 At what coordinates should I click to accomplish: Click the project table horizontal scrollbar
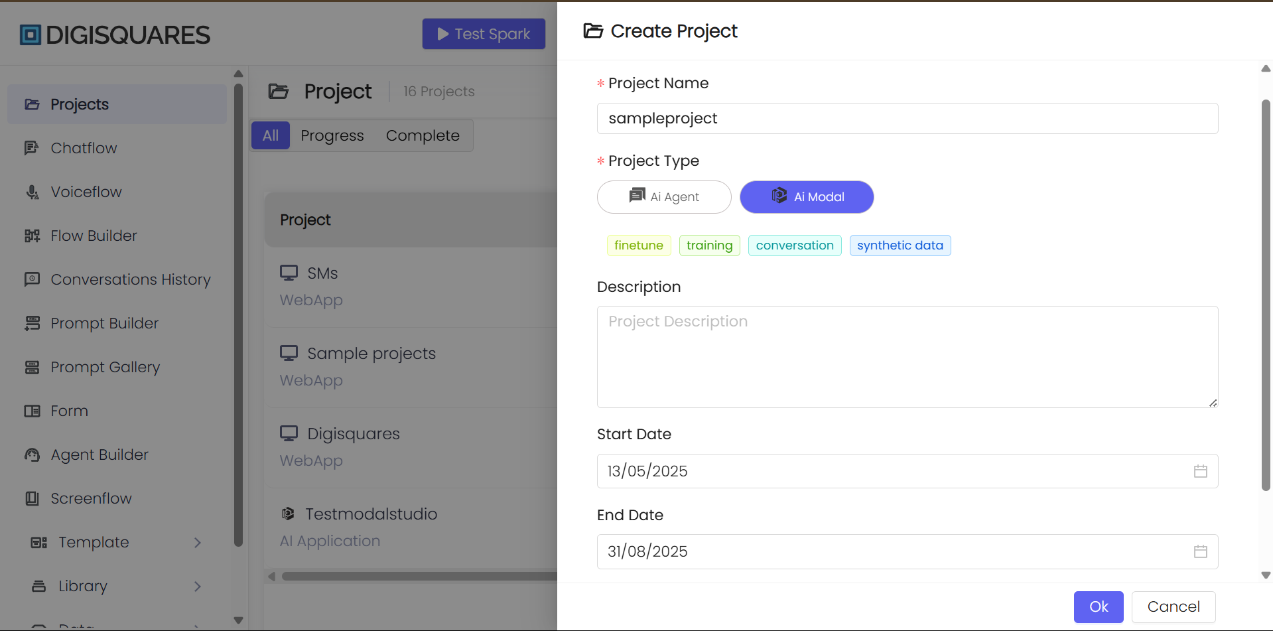[x=419, y=576]
